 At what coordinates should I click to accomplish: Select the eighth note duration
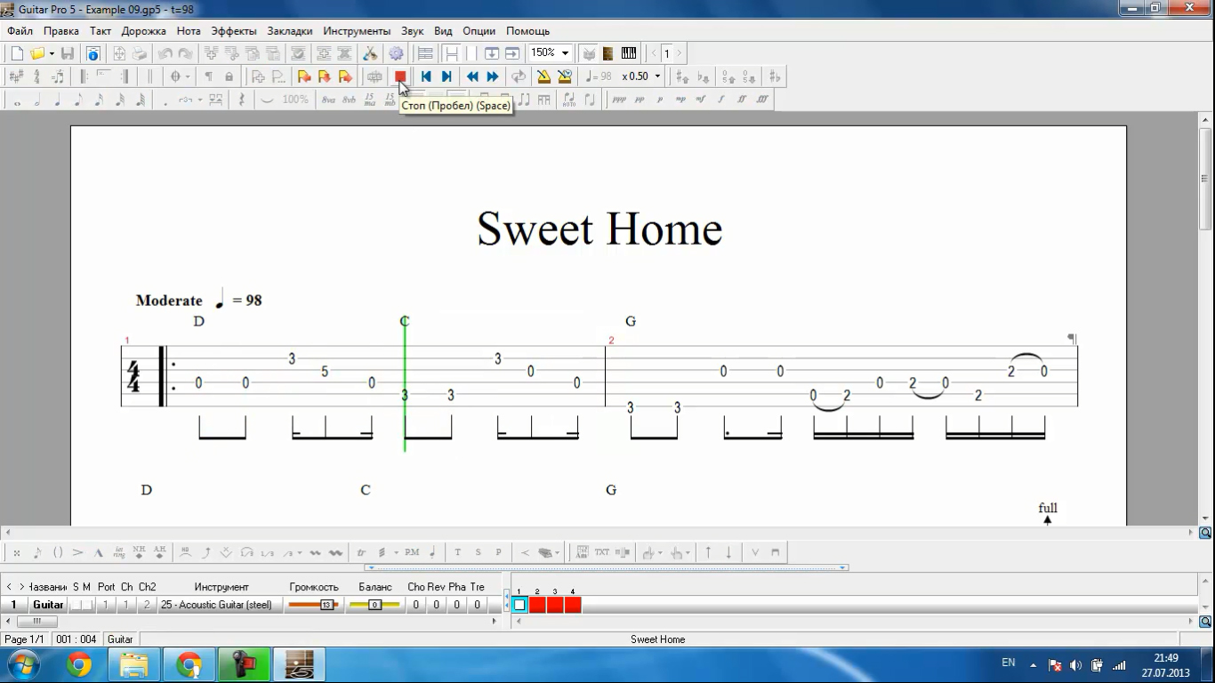point(78,100)
